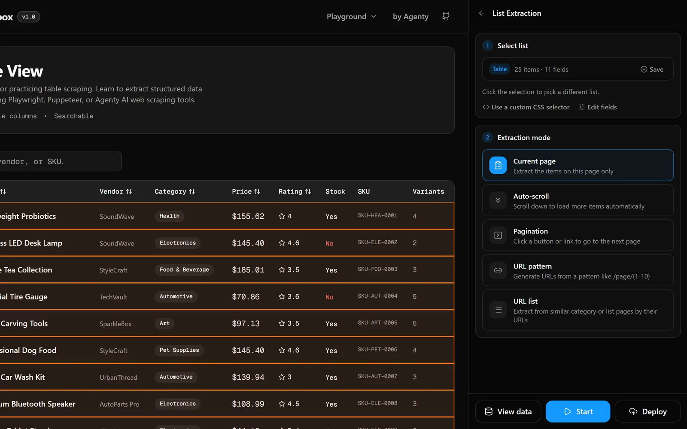Screen dimensions: 687x429
Task: Save the selected list
Action: pos(652,69)
